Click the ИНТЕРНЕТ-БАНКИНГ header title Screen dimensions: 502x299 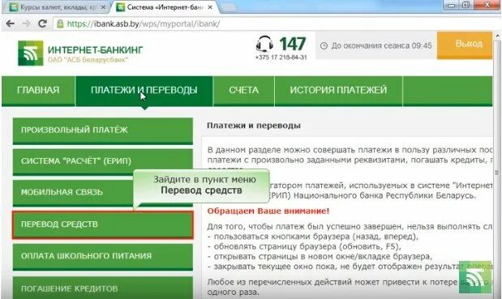pyautogui.click(x=95, y=50)
